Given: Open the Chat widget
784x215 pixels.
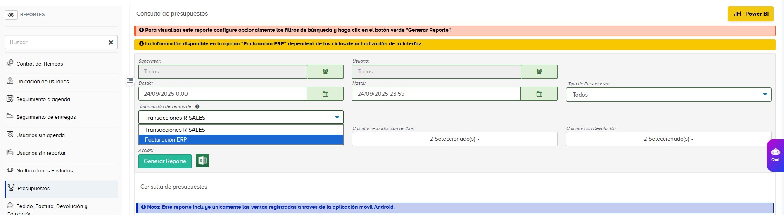Looking at the screenshot, I should 775,155.
